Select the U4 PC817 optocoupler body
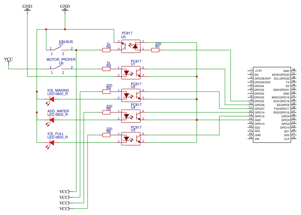 tap(131, 116)
